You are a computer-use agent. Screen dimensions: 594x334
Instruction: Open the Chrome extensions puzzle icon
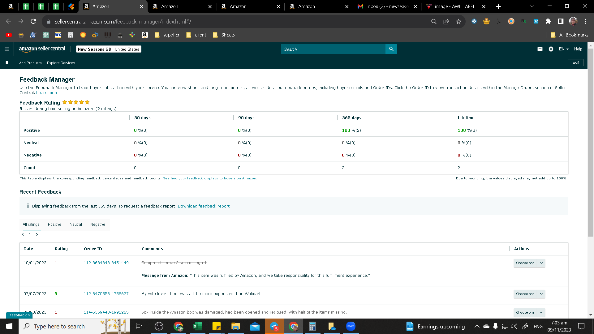[x=548, y=21]
